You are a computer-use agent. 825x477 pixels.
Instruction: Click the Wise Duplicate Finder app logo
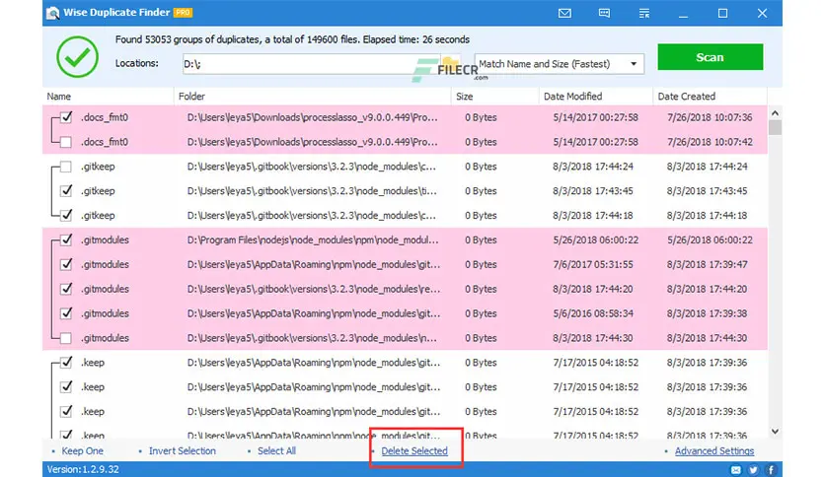[52, 13]
